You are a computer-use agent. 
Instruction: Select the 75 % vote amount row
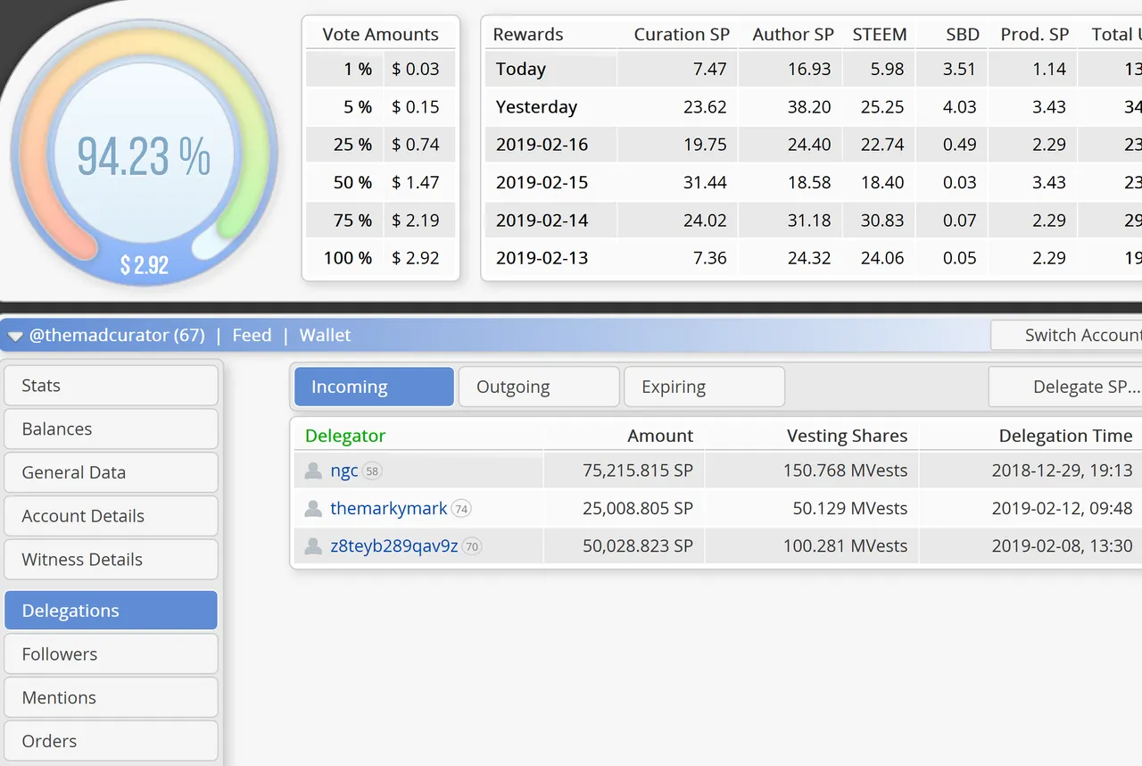(381, 220)
